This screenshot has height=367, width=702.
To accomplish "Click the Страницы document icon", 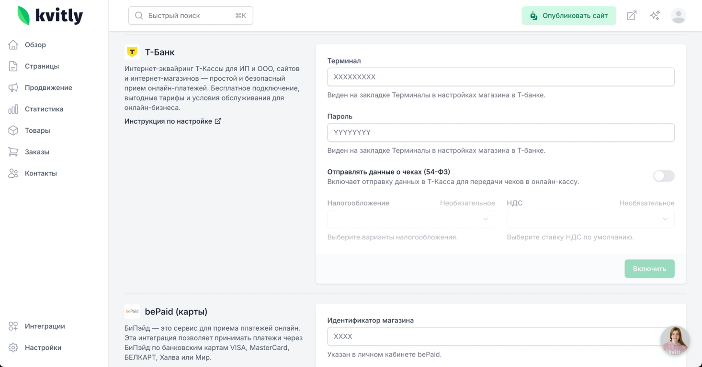I will [13, 66].
